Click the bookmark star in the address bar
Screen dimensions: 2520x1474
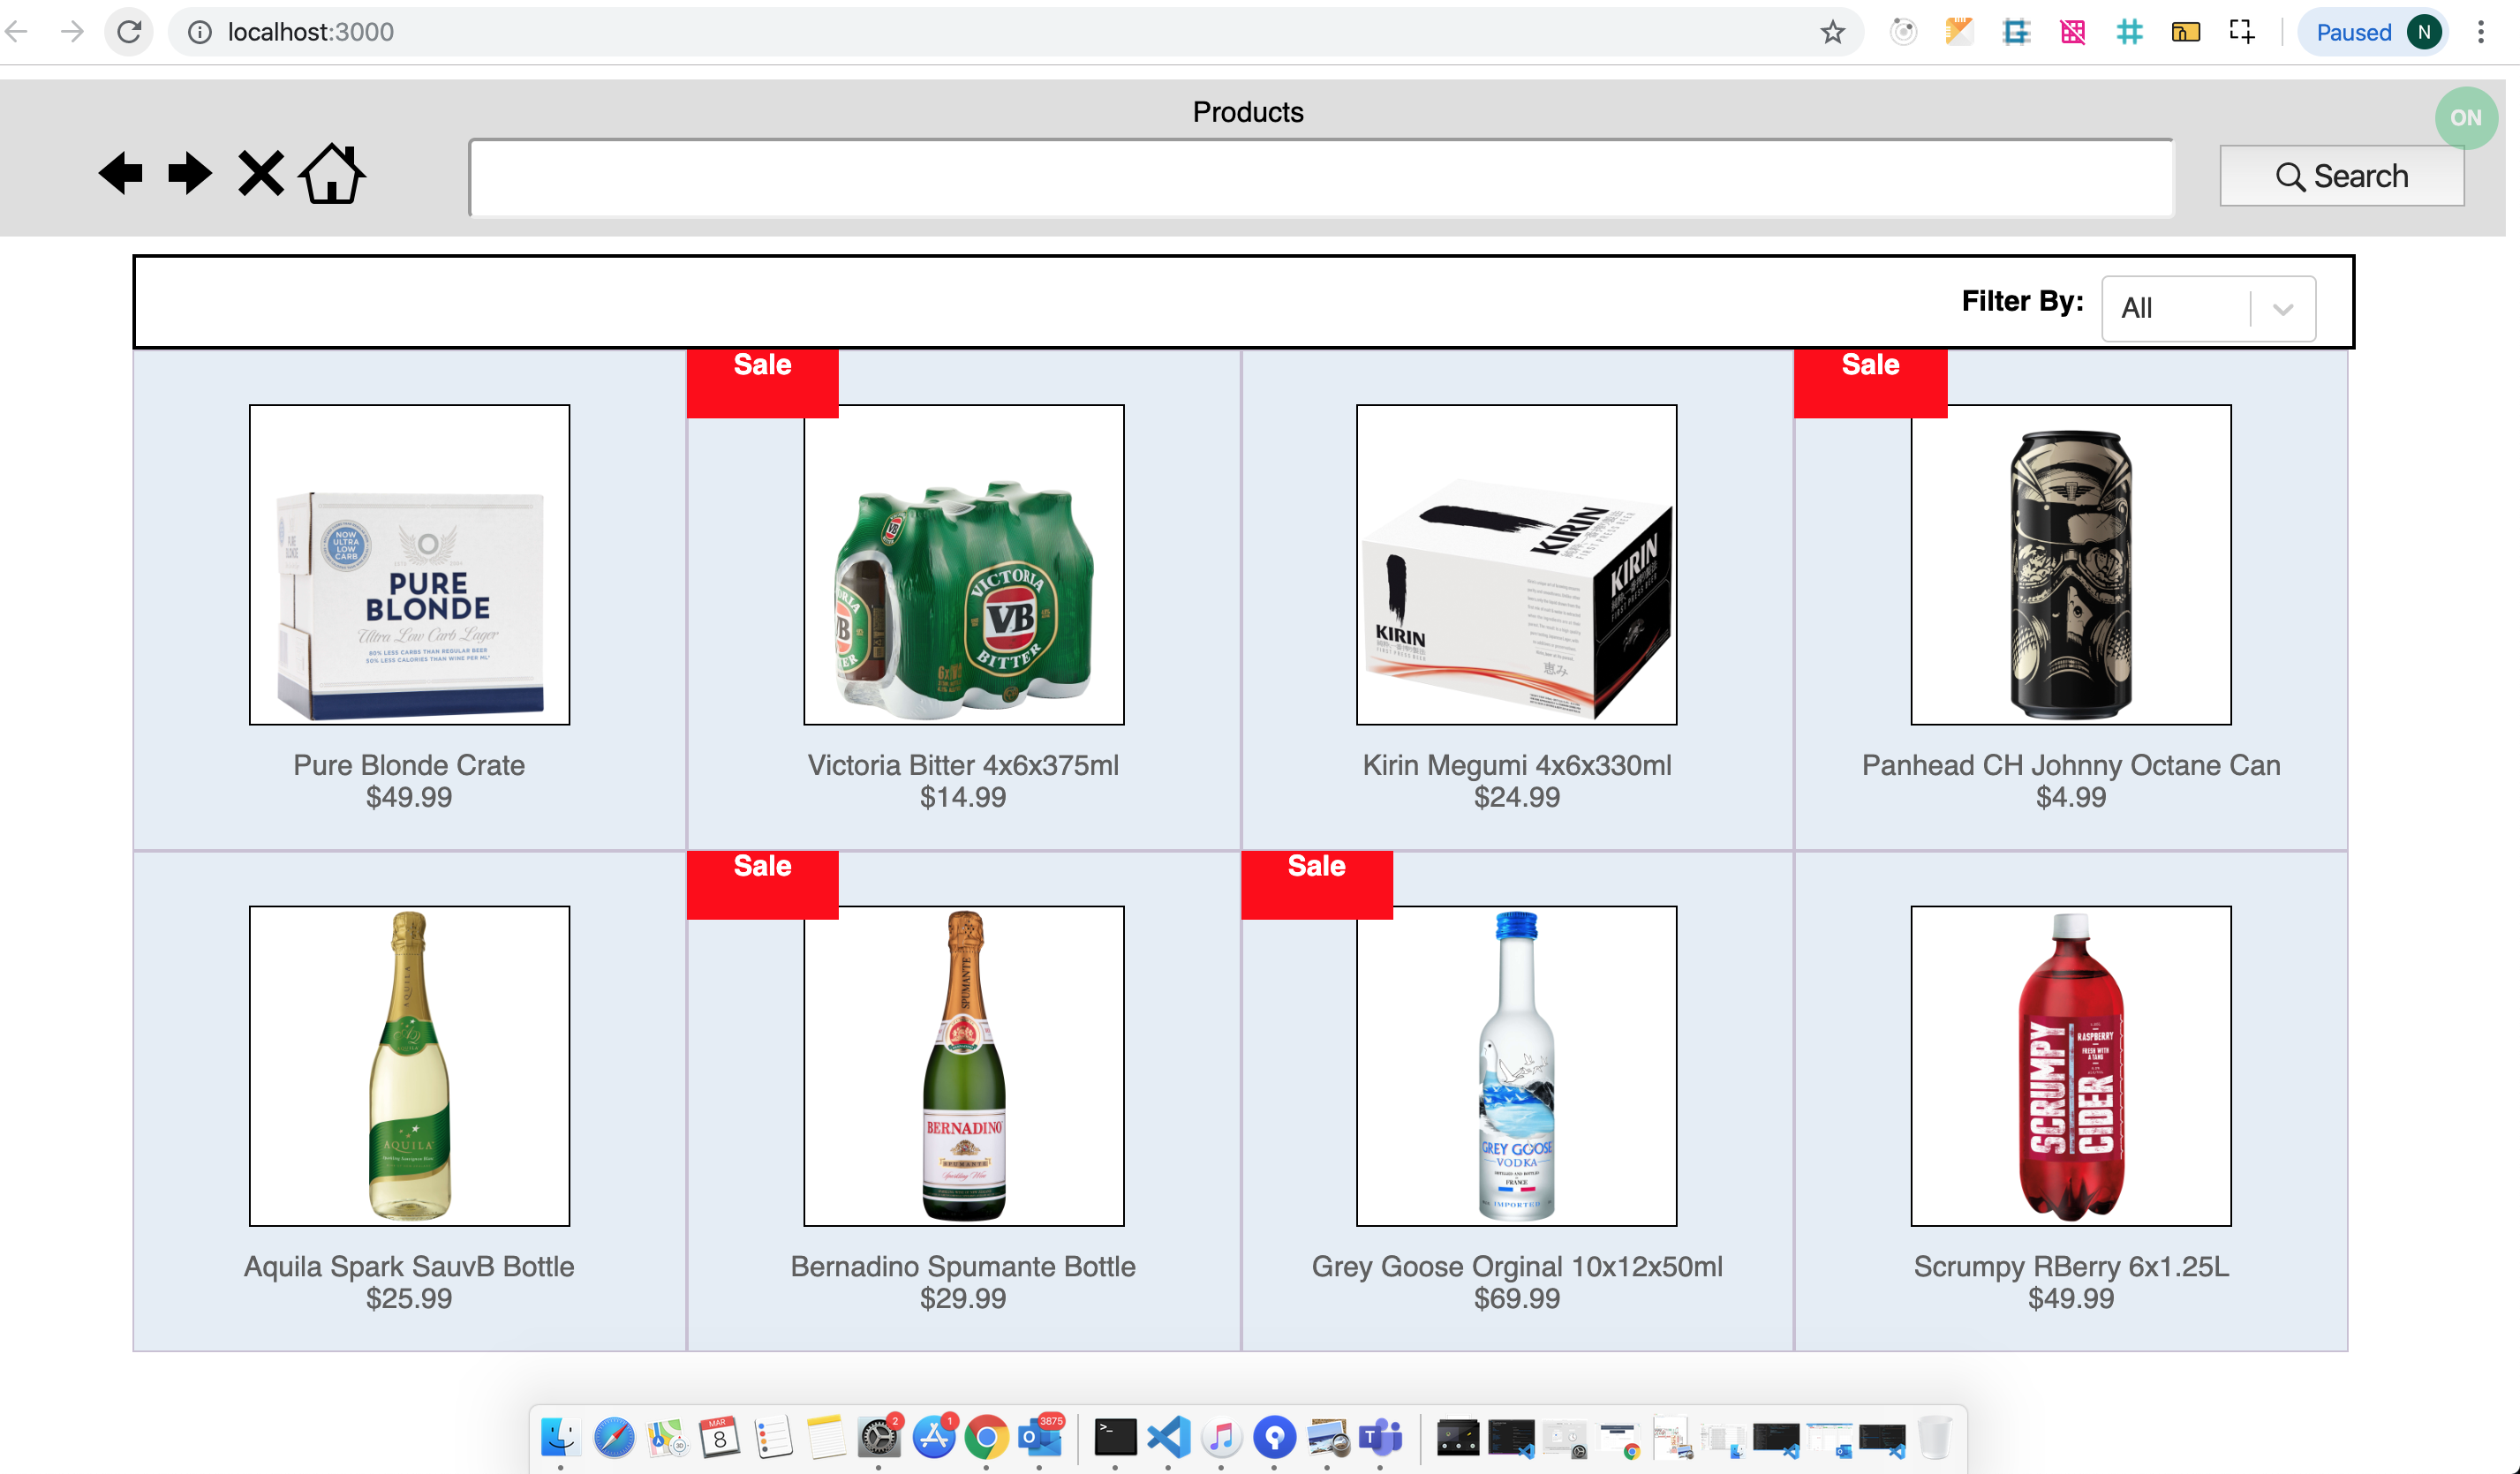[x=1832, y=31]
